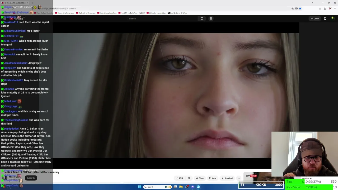Open 'Colombia earthquake...' bookmark
This screenshot has width=338, height=190.
[x=107, y=13]
